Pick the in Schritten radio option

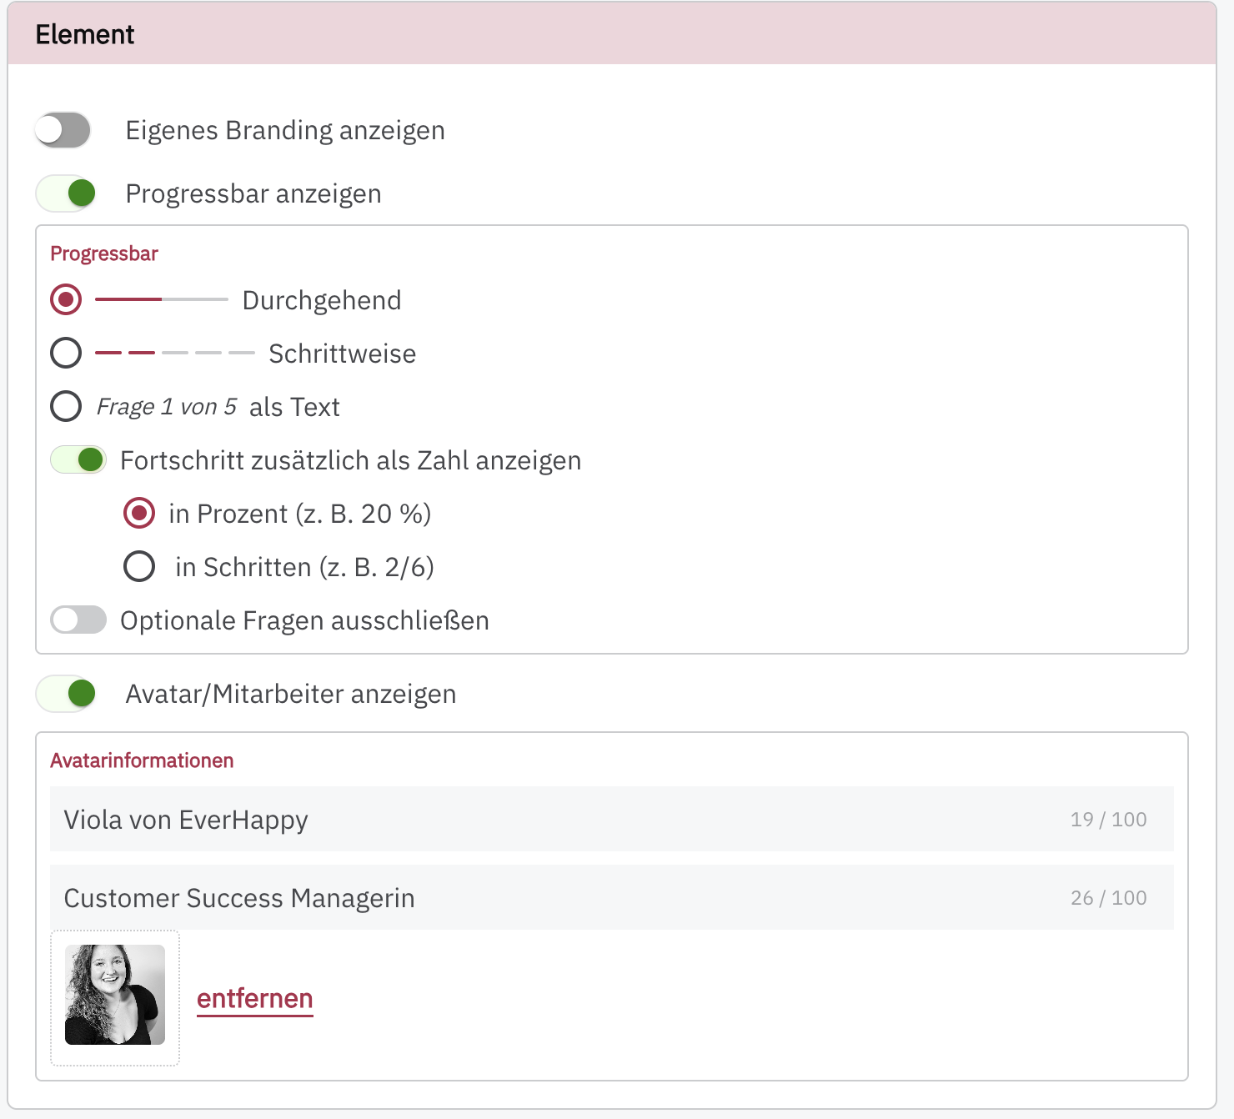pos(139,566)
